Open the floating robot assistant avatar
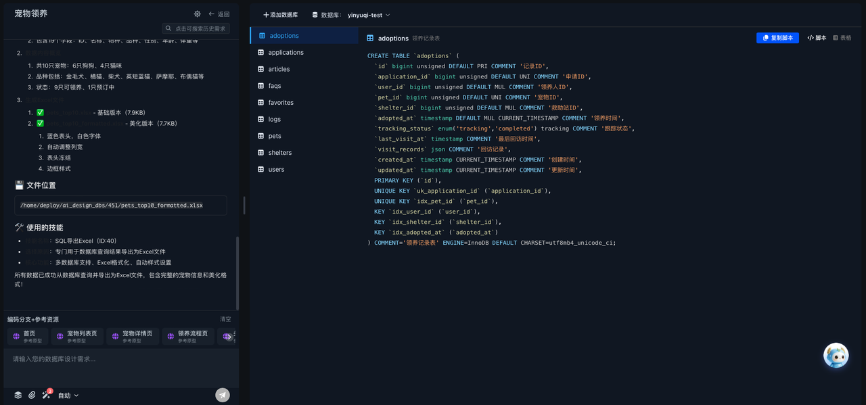866x405 pixels. (836, 356)
